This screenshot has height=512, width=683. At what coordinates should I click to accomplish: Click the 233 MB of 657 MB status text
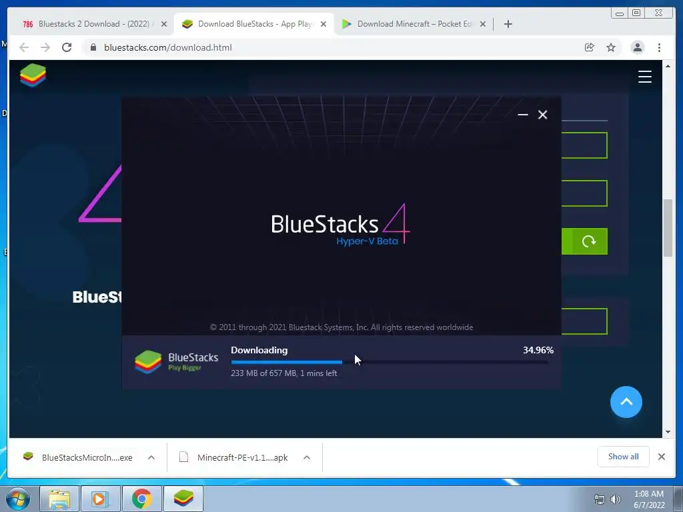(284, 373)
